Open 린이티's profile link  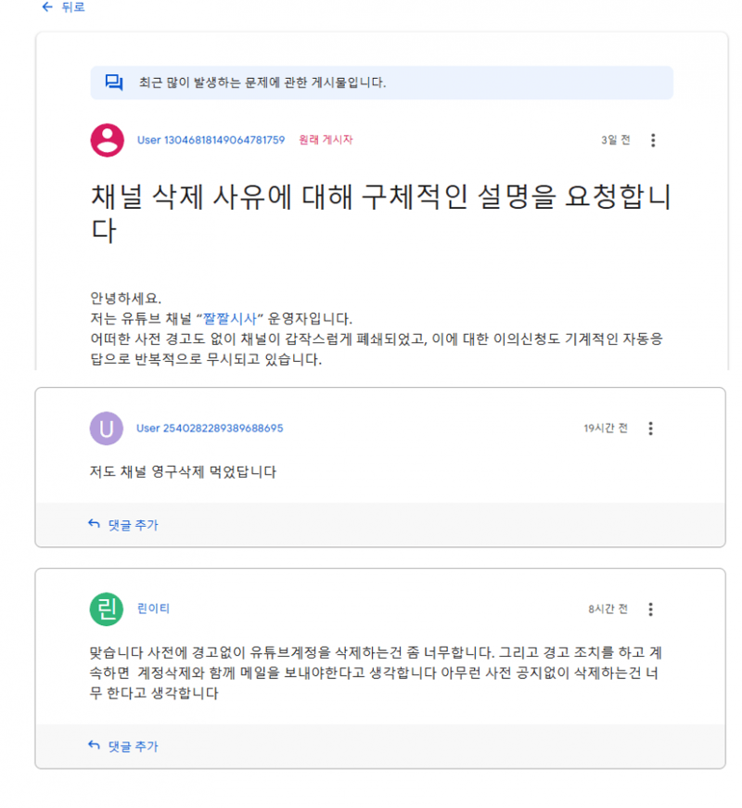pyautogui.click(x=149, y=609)
